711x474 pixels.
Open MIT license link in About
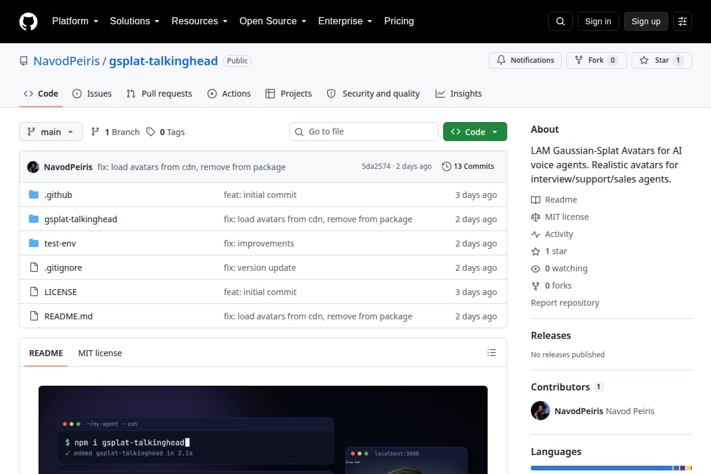click(560, 217)
